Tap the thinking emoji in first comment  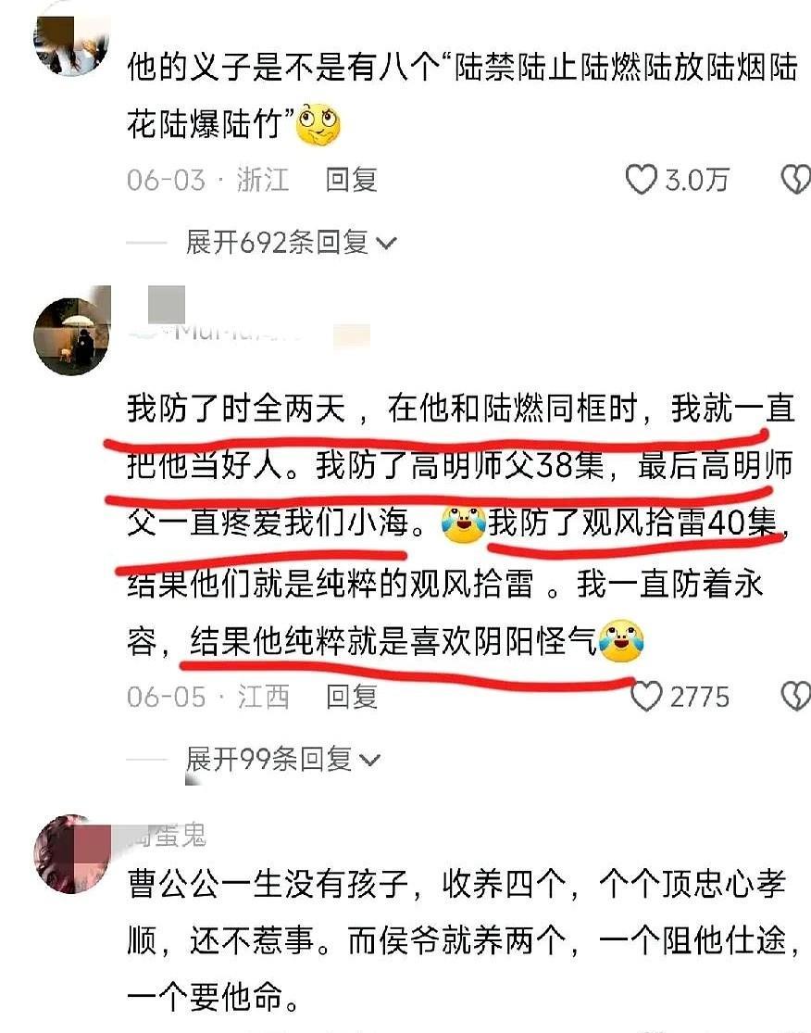(318, 124)
